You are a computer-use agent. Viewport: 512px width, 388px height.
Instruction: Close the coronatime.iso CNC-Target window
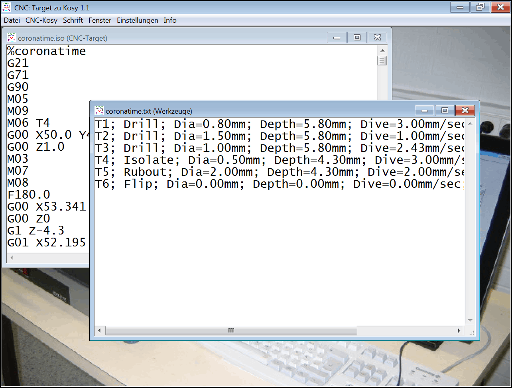click(377, 37)
